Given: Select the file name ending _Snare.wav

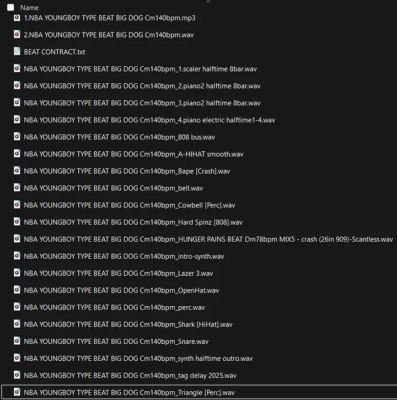Looking at the screenshot, I should coord(116,342).
